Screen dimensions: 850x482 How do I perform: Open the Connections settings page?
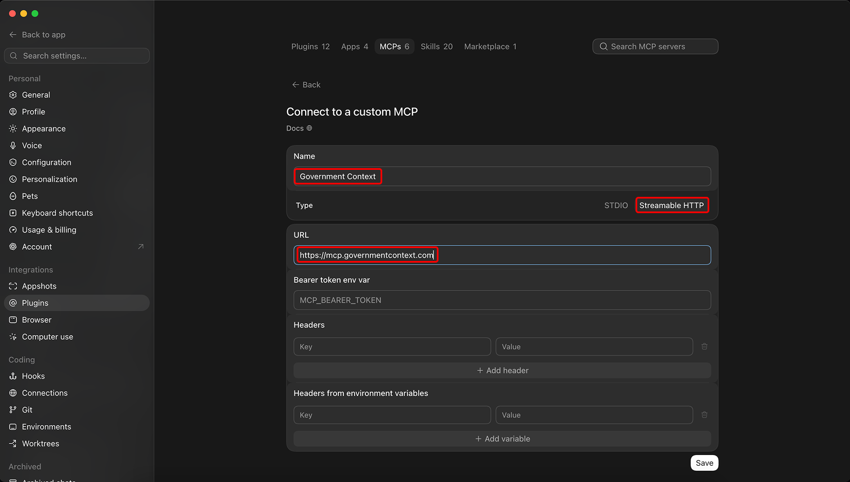[x=77, y=393]
